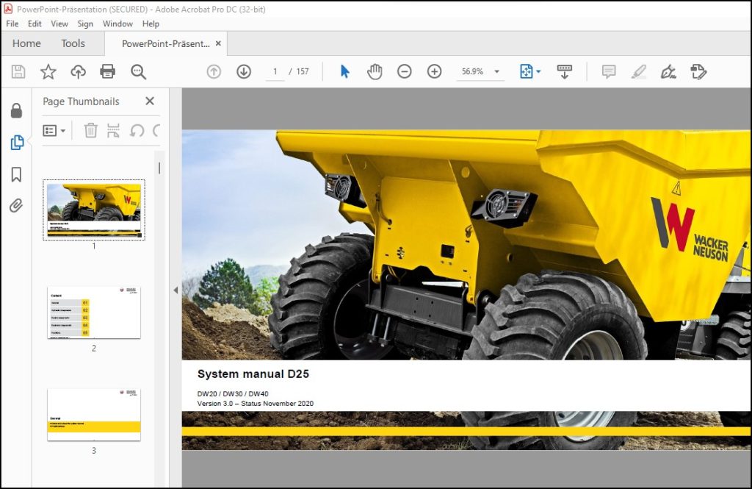Toggle Page Thumbnails sidebar icon

click(17, 142)
